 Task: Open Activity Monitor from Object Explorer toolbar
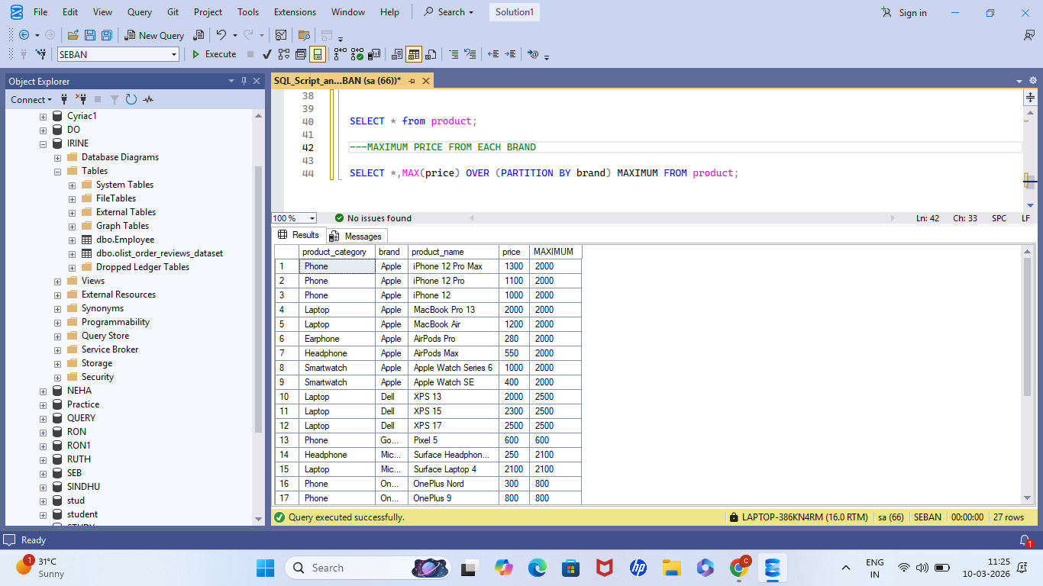(x=148, y=99)
